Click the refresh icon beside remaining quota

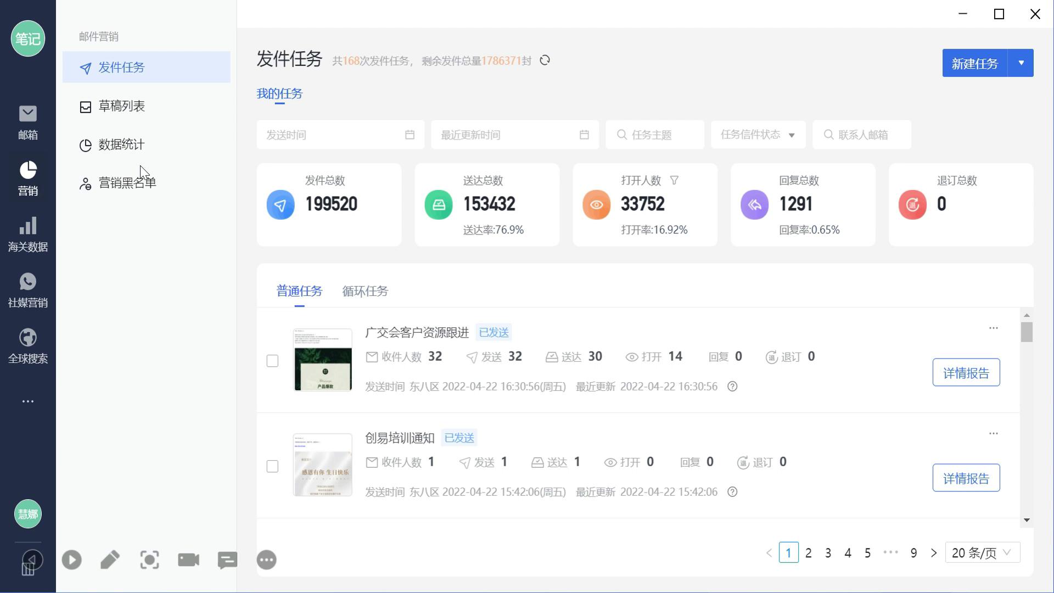(545, 60)
